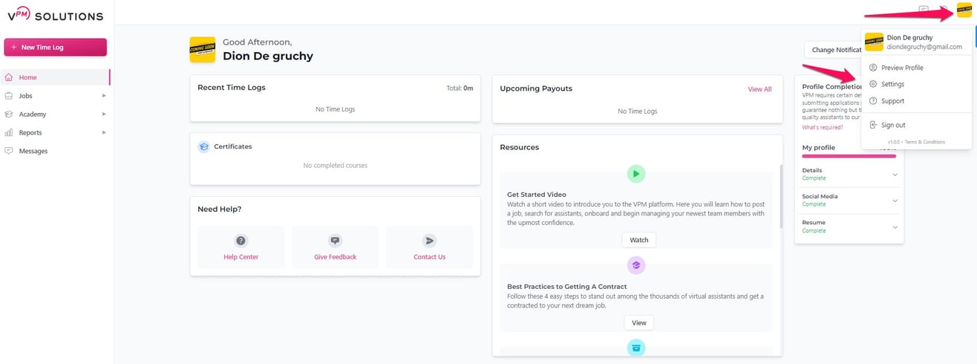Image resolution: width=977 pixels, height=364 pixels.
Task: Click the Certificates graduation cap icon
Action: (x=203, y=146)
